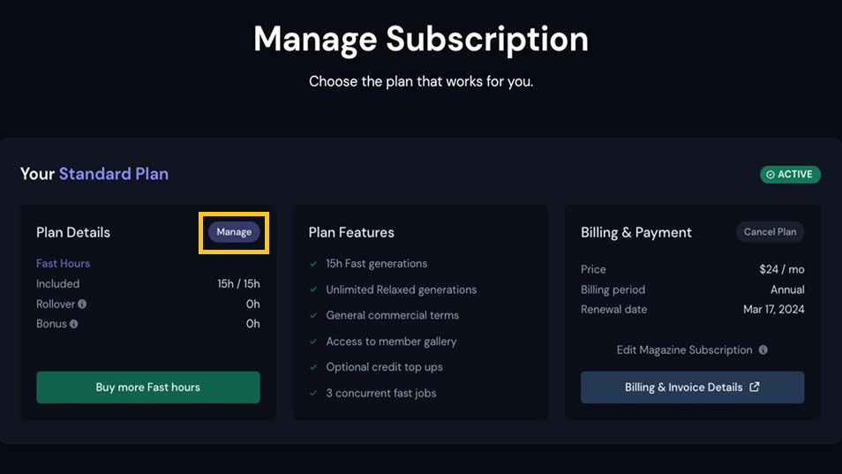
Task: Click the $24 / mo price value
Action: coord(781,269)
